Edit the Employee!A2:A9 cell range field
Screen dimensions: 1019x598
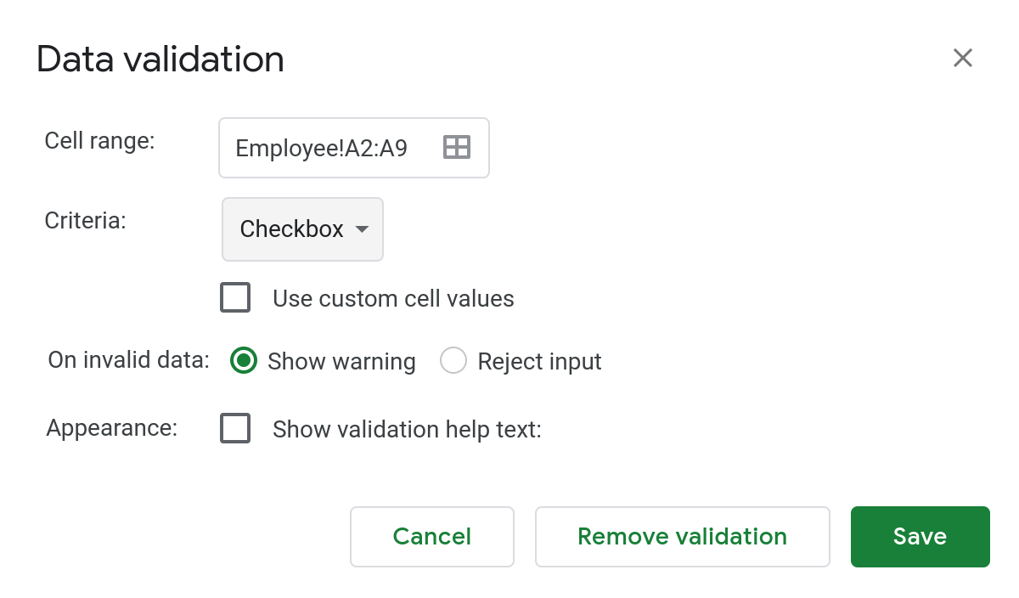[353, 148]
